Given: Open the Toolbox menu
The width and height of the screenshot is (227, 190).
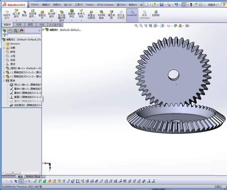Looking at the screenshot, I should 90,5.
